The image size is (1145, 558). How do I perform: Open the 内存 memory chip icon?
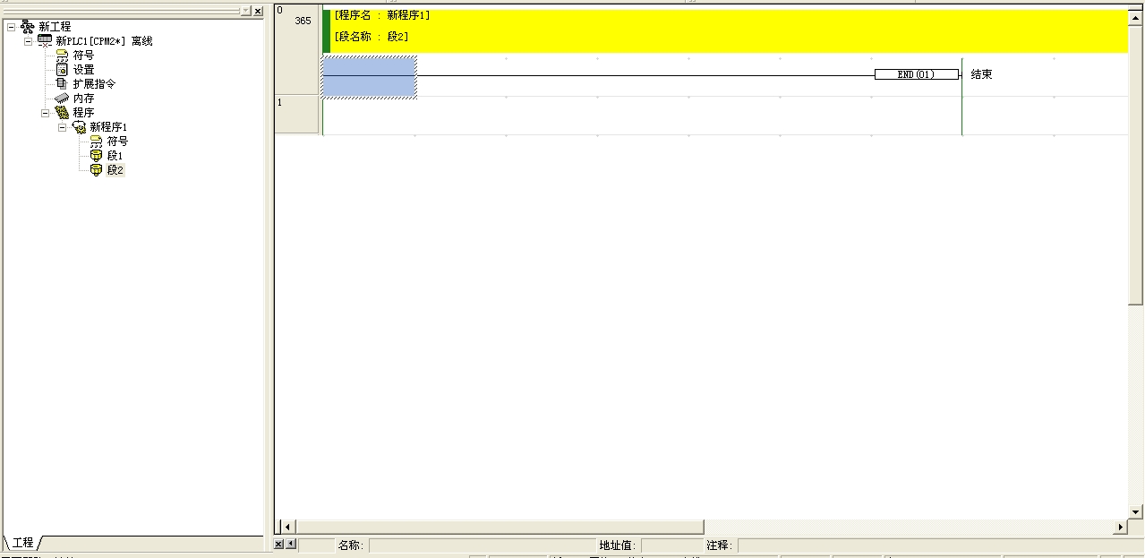coord(62,99)
